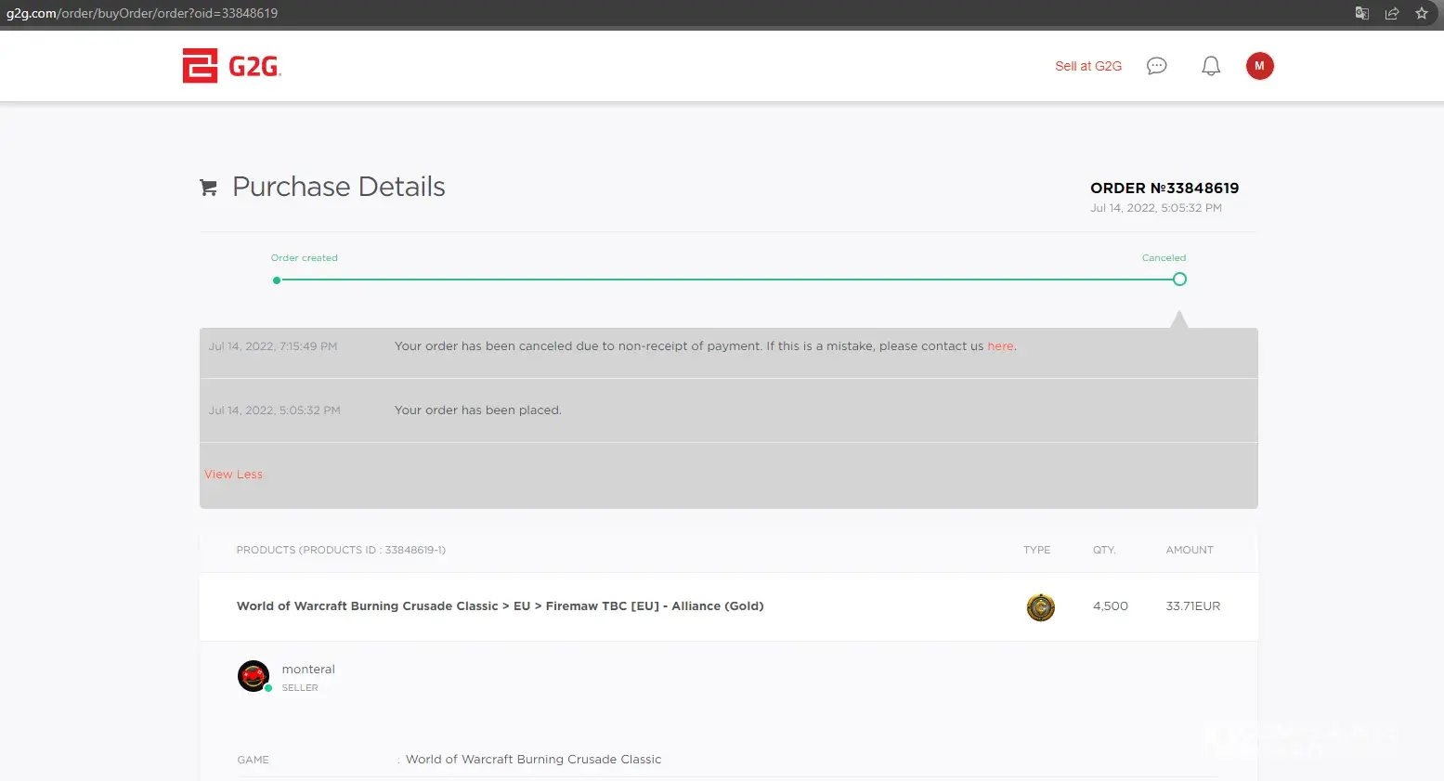Open the chat messages icon
1444x781 pixels.
1156,66
